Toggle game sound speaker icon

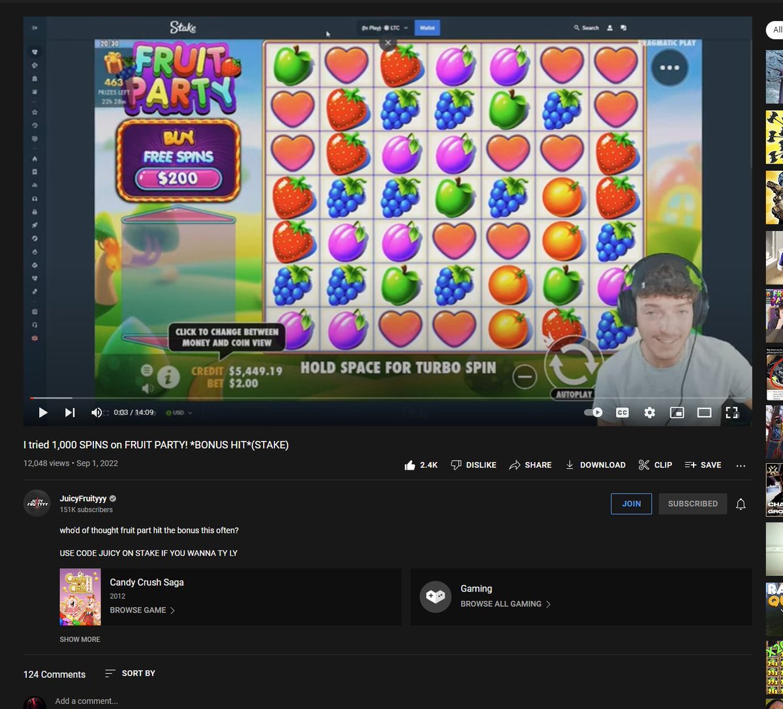coord(147,387)
